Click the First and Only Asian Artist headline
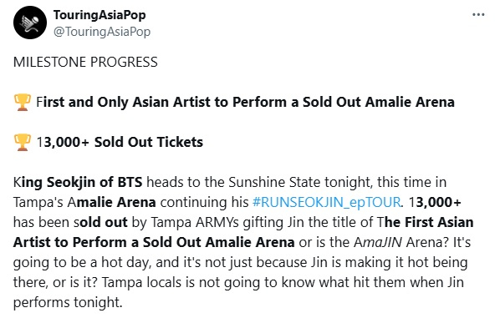This screenshot has width=500, height=323. coord(245,102)
